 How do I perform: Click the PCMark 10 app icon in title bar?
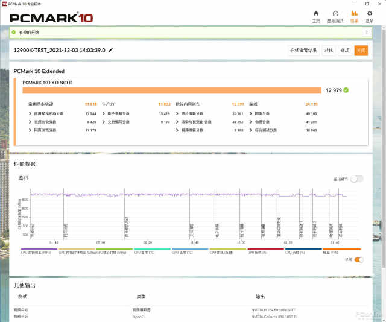pos(4,4)
